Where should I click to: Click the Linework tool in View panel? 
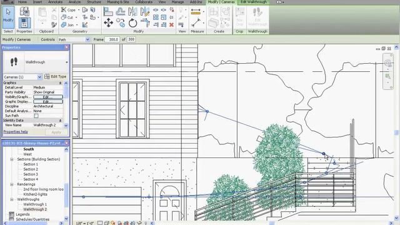pyautogui.click(x=181, y=25)
